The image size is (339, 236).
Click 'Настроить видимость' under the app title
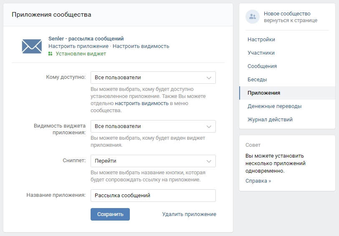[141, 46]
